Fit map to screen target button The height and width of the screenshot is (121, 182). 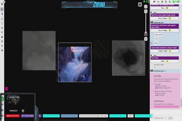pyautogui.click(x=146, y=39)
